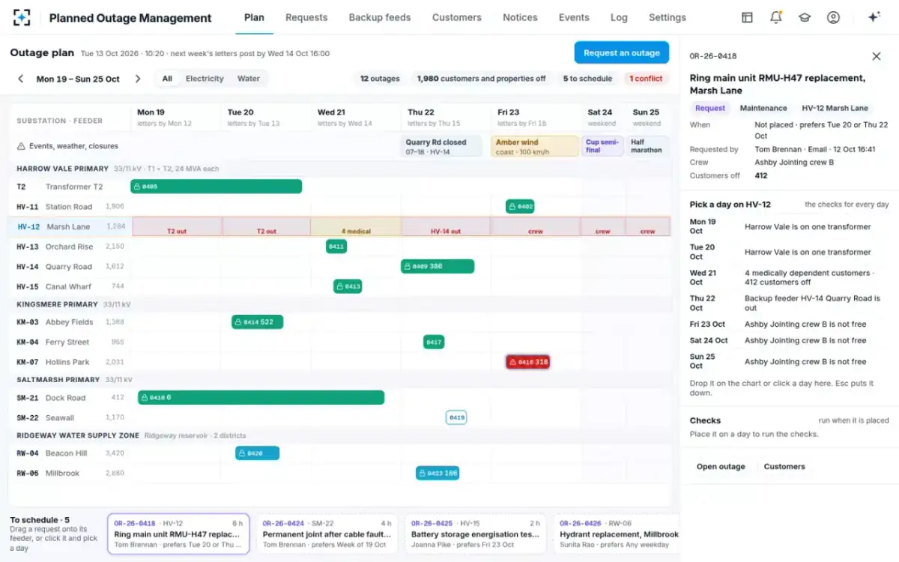Pick Mon 19 Oct in day list
The image size is (899, 562).
790,226
